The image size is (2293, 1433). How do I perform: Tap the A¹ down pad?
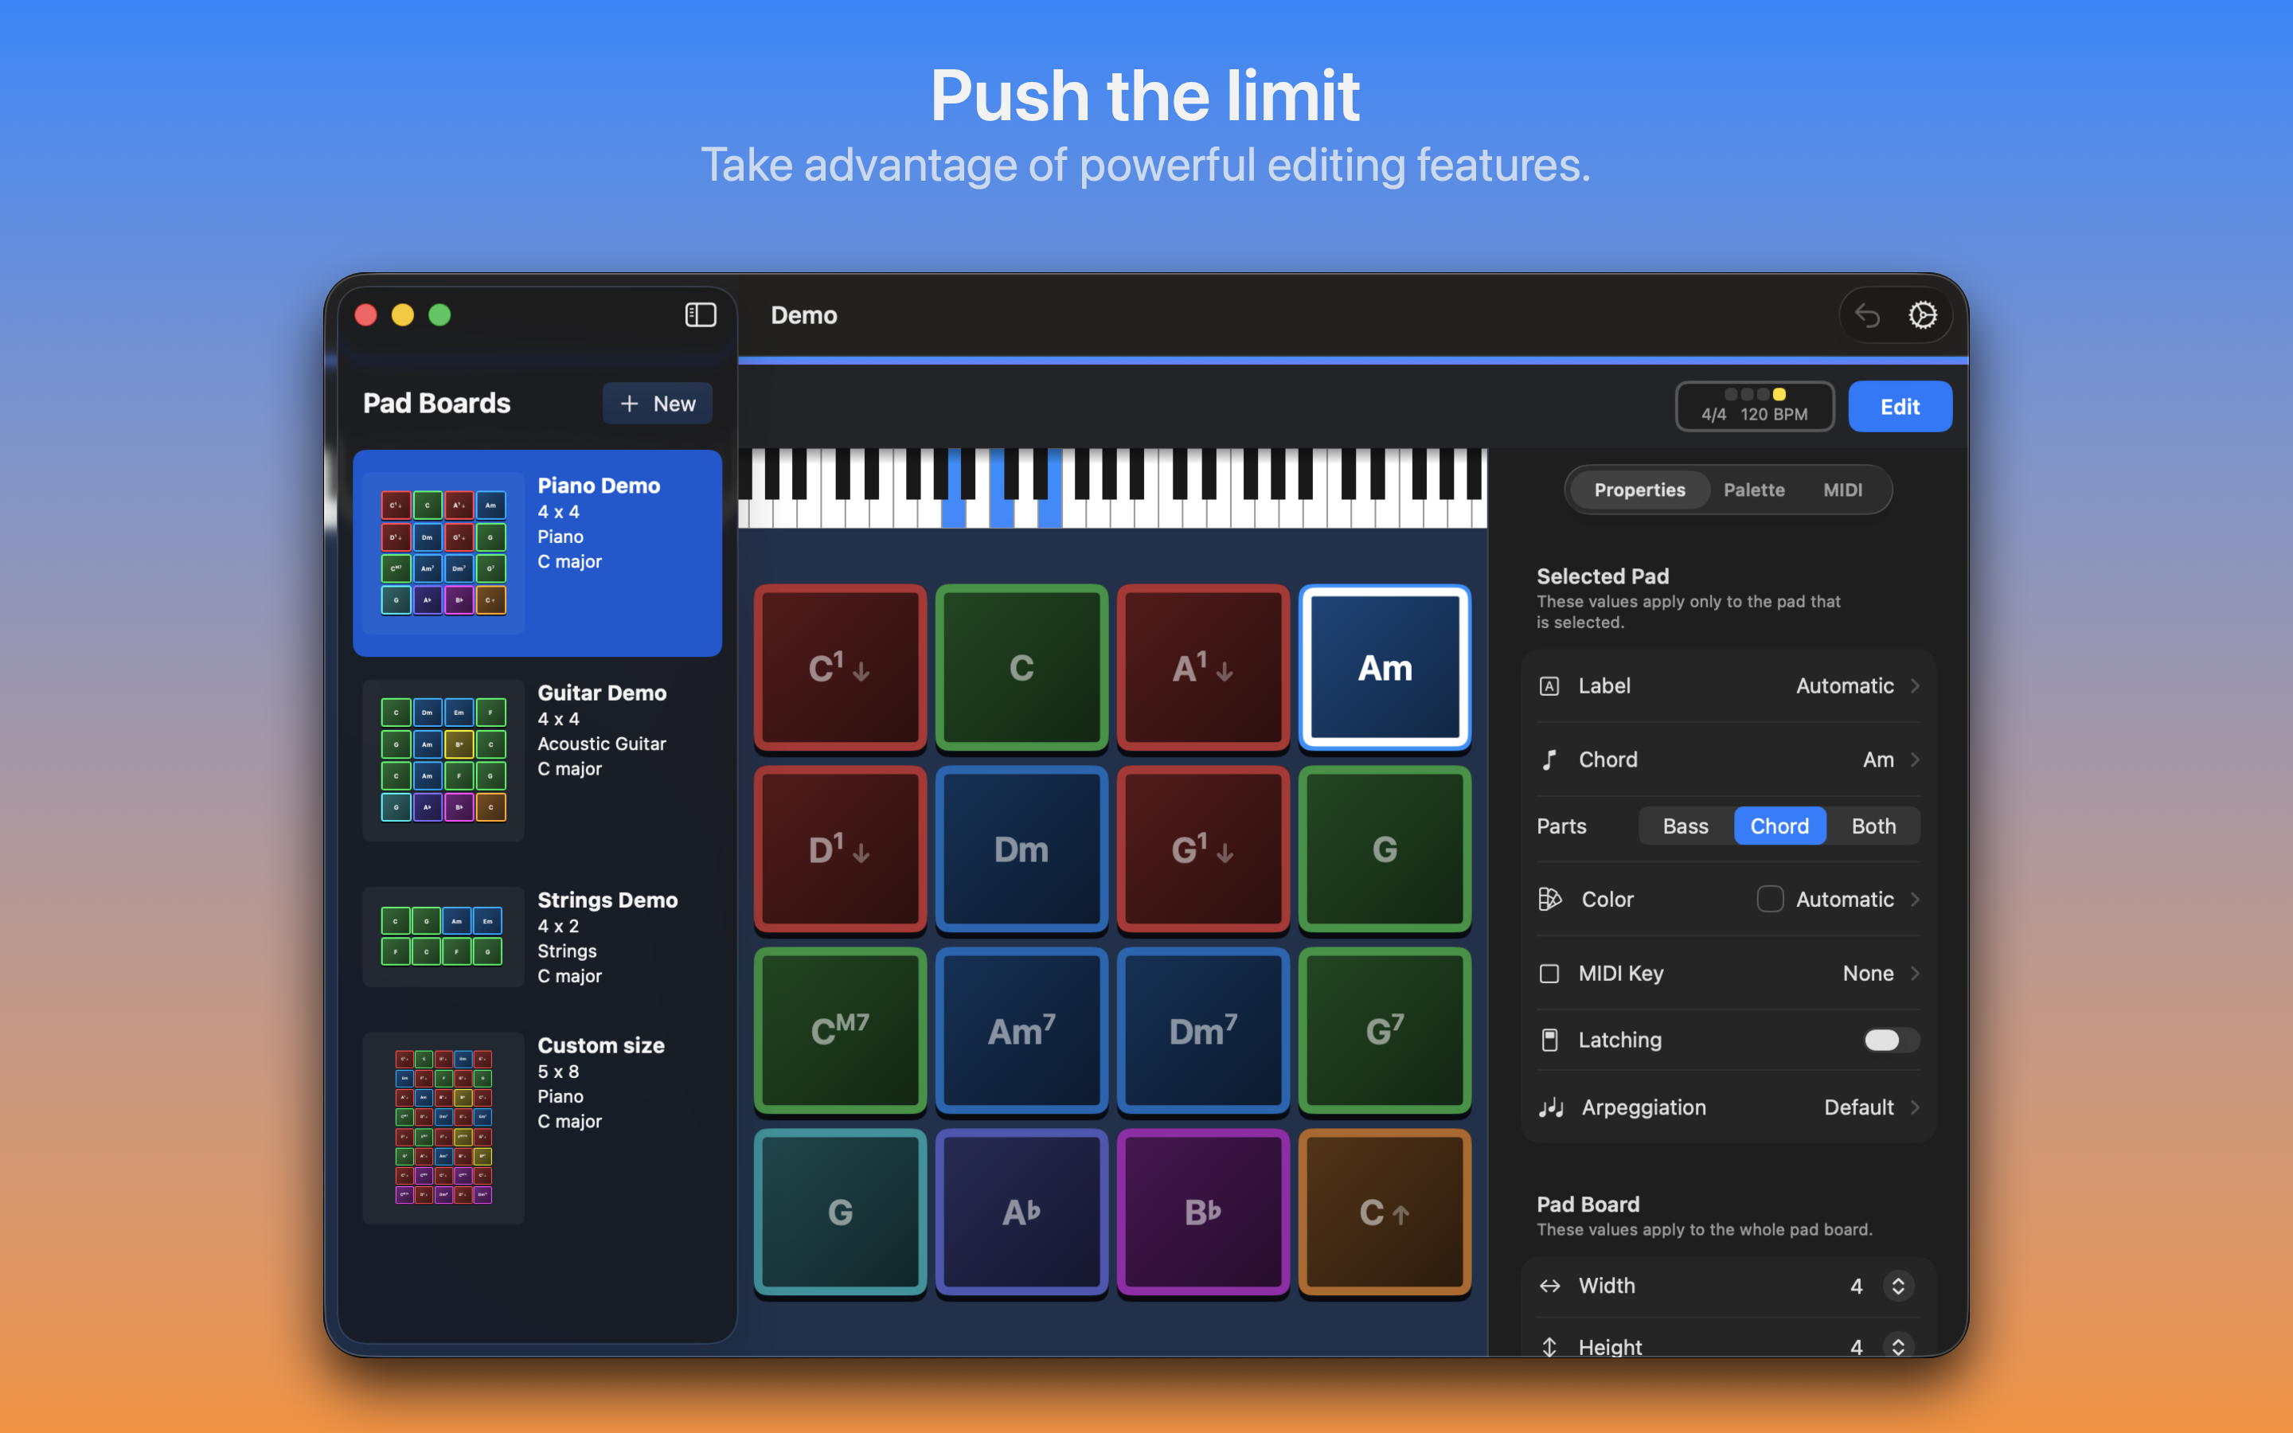point(1203,668)
